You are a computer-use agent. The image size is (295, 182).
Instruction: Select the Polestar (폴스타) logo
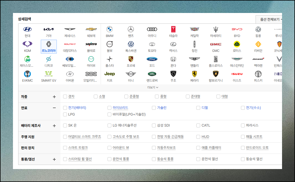109,59
